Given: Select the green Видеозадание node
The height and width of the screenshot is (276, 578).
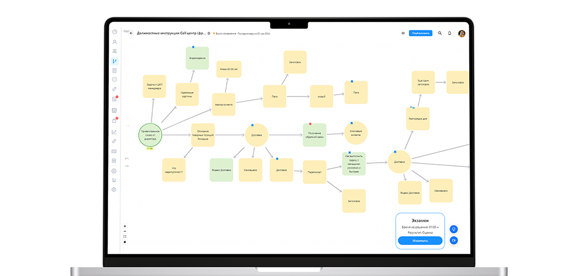Looking at the screenshot, I should (x=197, y=58).
